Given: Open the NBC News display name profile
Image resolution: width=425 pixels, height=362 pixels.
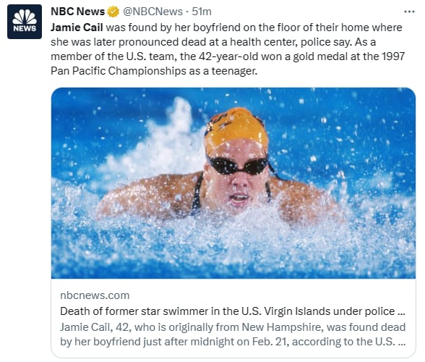Looking at the screenshot, I should pyautogui.click(x=77, y=12).
